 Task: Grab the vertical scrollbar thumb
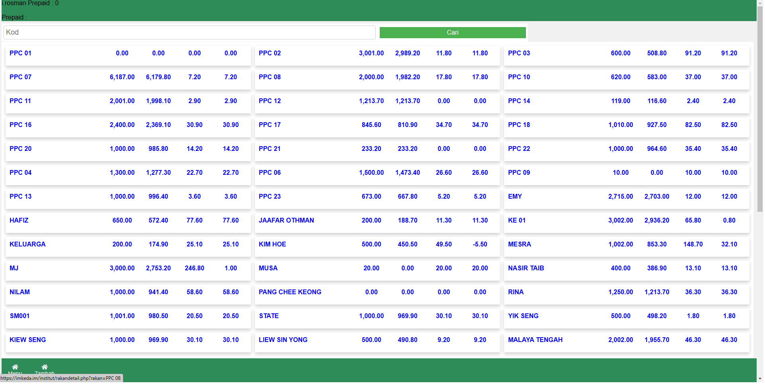[760, 107]
